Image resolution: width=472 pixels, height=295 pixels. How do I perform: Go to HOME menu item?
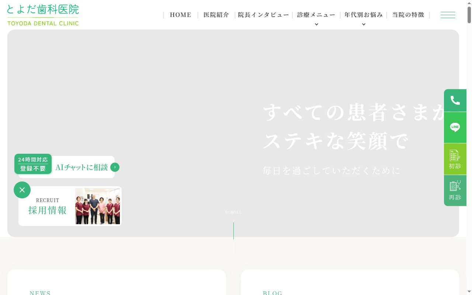pyautogui.click(x=180, y=15)
